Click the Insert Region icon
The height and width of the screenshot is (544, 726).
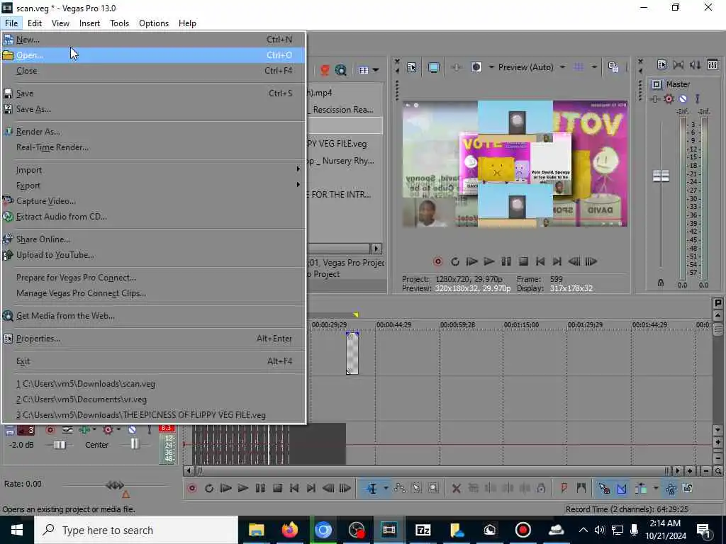click(x=581, y=488)
